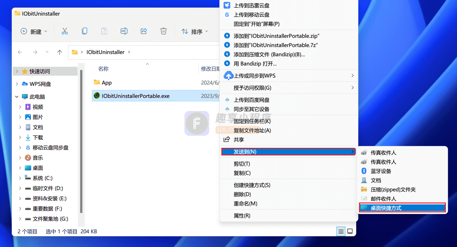Click the App folder icon
457x247 pixels.
coord(97,82)
